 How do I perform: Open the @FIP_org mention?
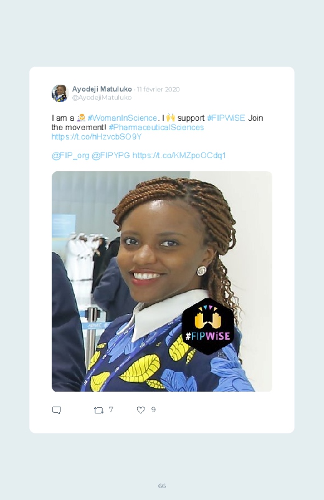pyautogui.click(x=70, y=156)
